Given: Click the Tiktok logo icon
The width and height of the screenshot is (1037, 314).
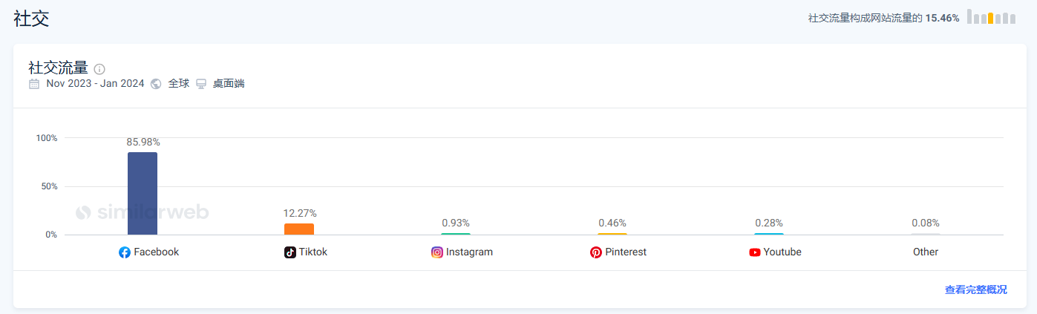Looking at the screenshot, I should 290,252.
